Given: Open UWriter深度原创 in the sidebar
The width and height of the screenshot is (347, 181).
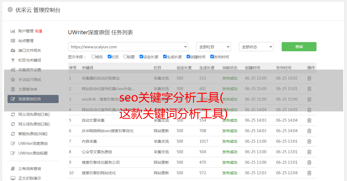Looking at the screenshot, I should (x=33, y=144).
